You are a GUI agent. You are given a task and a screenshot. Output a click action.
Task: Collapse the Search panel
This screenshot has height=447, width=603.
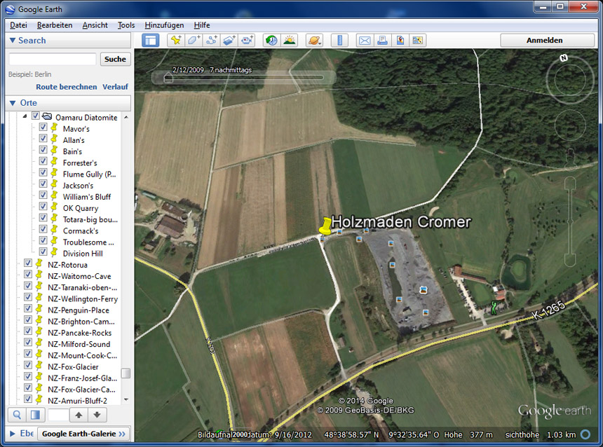(13, 41)
